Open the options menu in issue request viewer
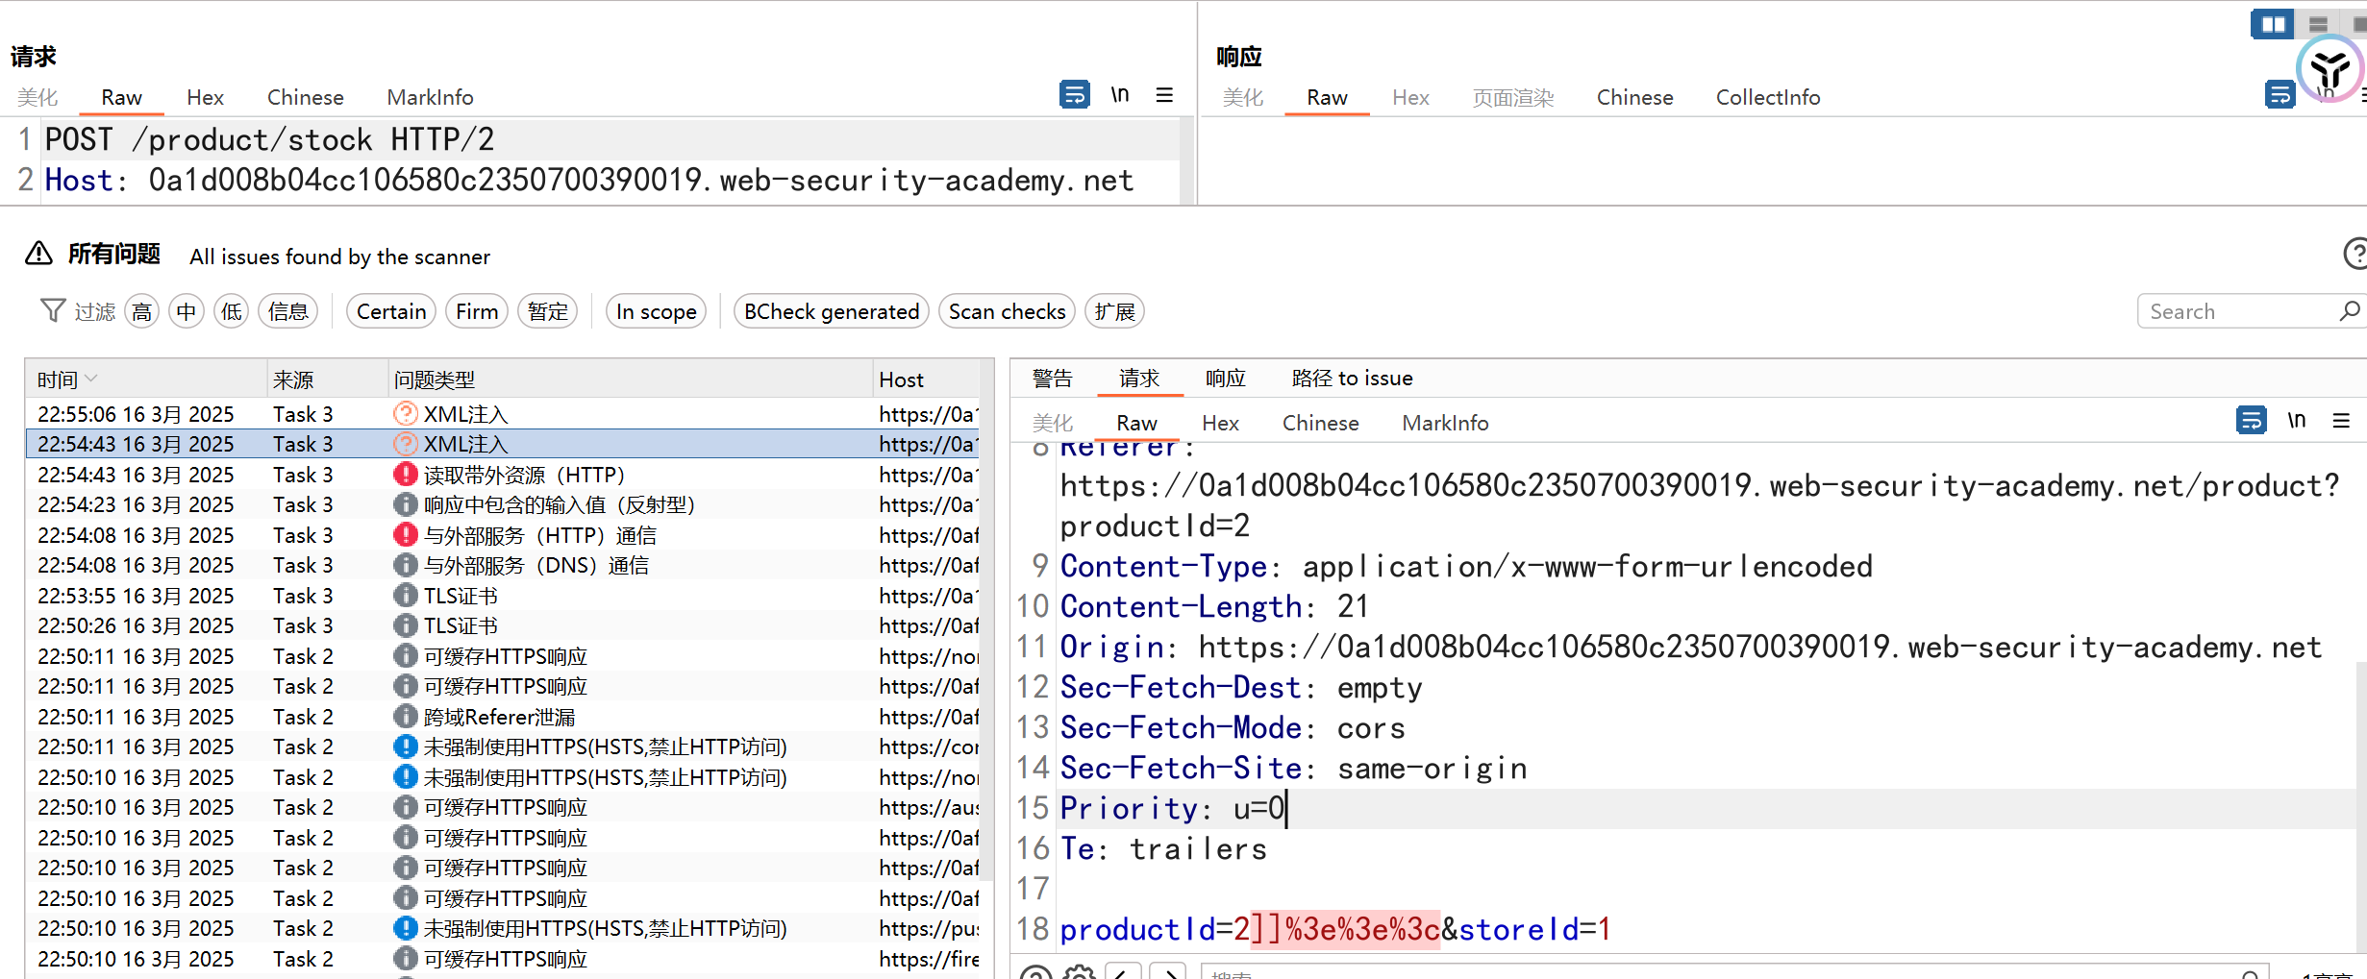 click(2341, 421)
